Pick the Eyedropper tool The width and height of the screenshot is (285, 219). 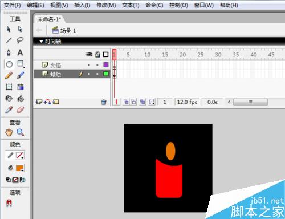(x=9, y=110)
